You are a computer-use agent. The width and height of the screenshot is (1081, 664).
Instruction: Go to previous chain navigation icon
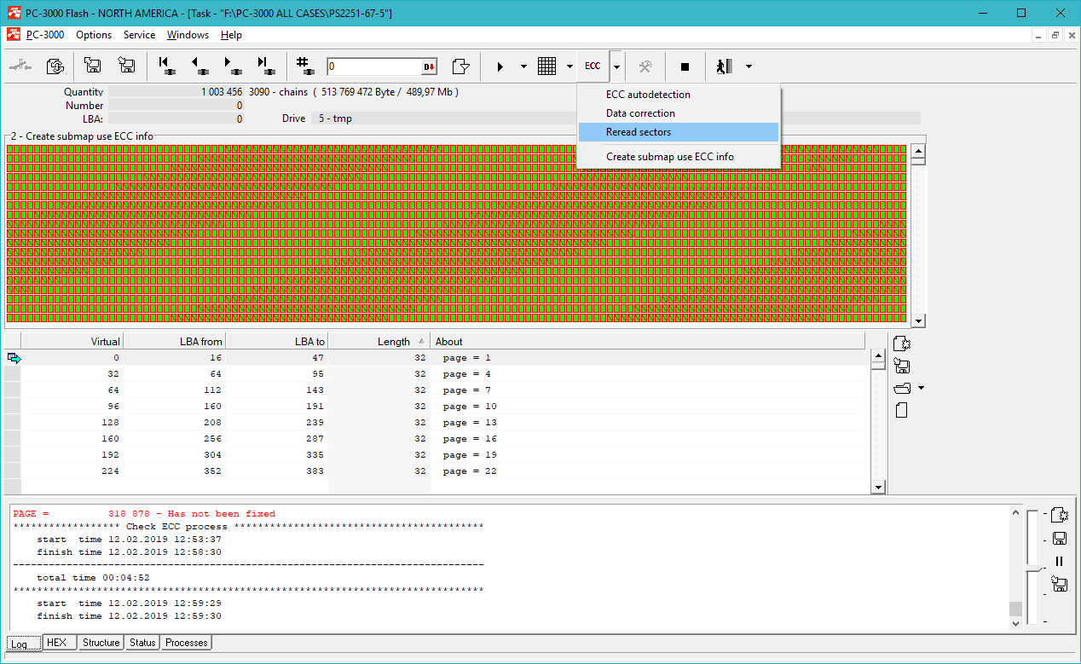click(199, 66)
